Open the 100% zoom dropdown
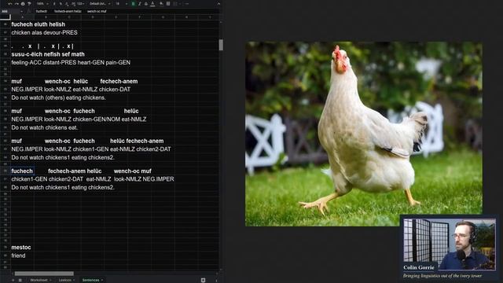 point(42,4)
